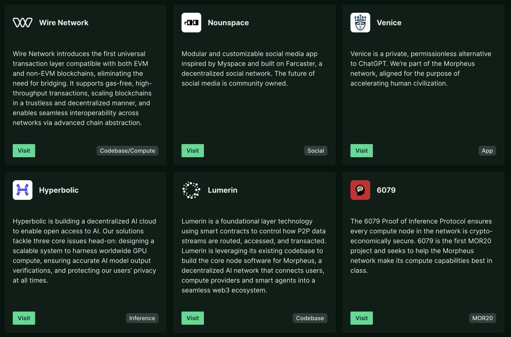Click the Inference tag on Hyperbolic
This screenshot has width=511, height=337.
(142, 318)
